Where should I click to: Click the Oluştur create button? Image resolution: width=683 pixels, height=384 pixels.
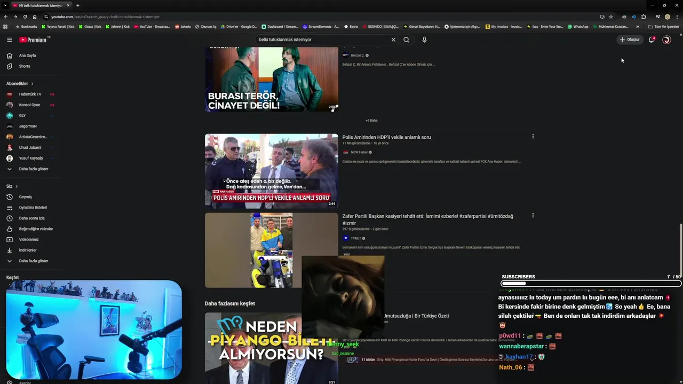click(630, 39)
